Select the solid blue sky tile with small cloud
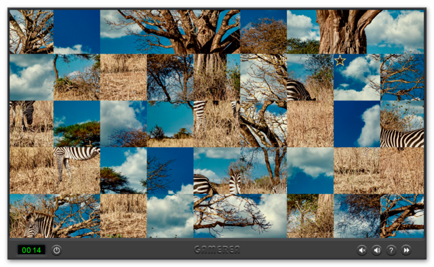 point(77,32)
